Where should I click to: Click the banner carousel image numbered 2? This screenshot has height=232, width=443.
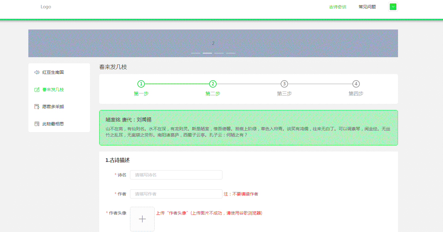pyautogui.click(x=213, y=43)
